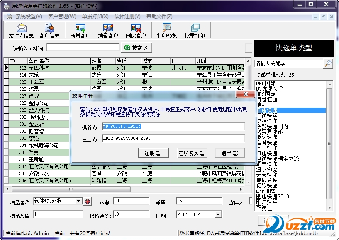339x240 pixels.
Task: Open 单据打印(X) menu
Action: tap(95, 17)
